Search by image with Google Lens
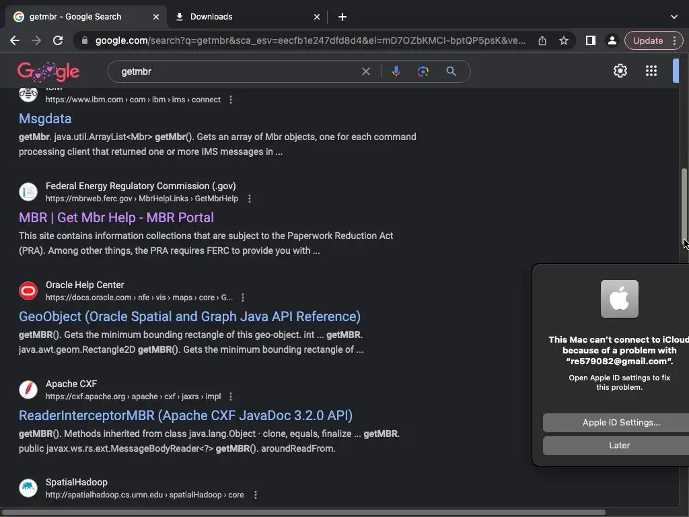This screenshot has width=689, height=517. pyautogui.click(x=423, y=71)
